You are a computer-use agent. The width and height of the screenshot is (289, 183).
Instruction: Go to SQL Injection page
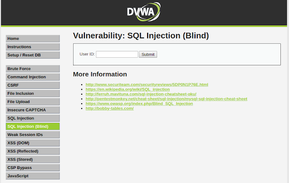33,118
